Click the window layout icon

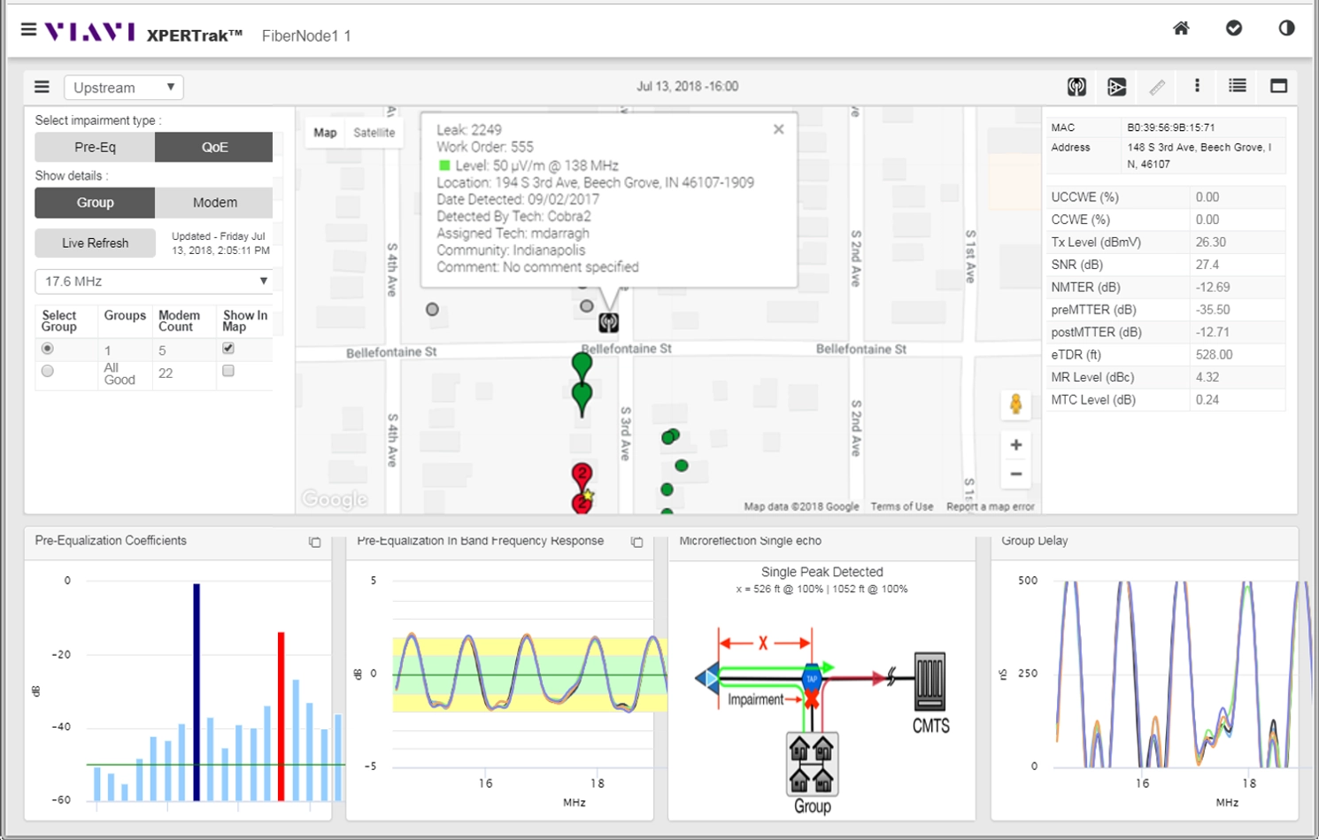[x=1277, y=87]
